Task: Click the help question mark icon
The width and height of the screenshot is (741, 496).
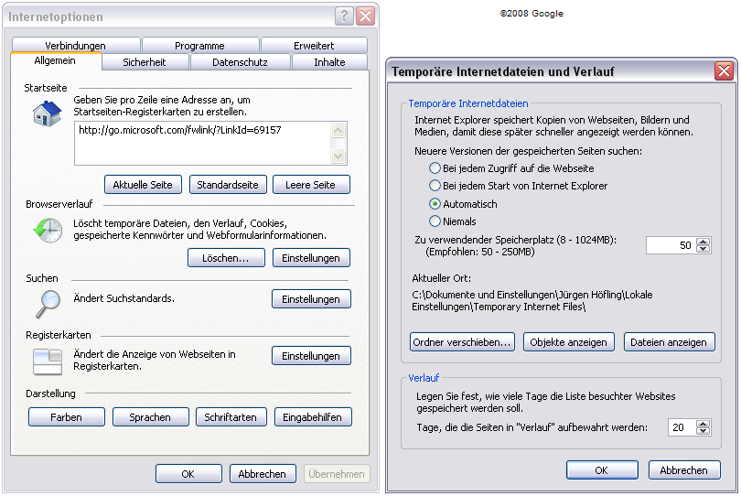Action: [x=344, y=16]
